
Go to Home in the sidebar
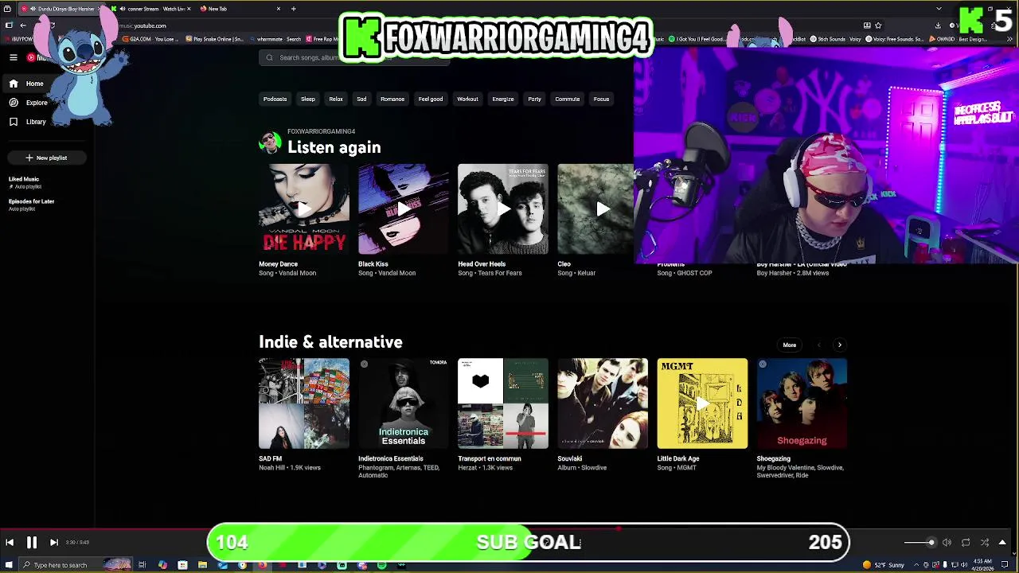(x=45, y=84)
